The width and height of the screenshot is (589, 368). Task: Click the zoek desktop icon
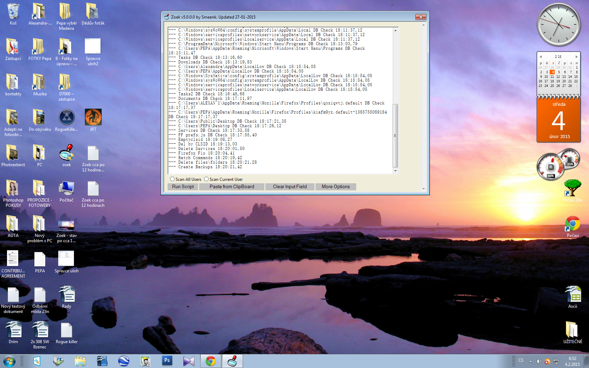(x=66, y=154)
